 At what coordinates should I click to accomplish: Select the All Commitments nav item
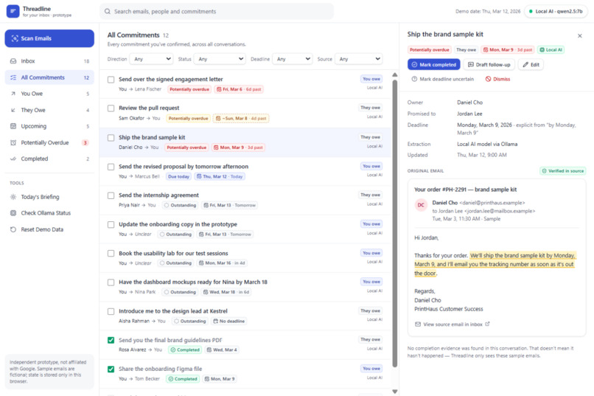[49, 77]
